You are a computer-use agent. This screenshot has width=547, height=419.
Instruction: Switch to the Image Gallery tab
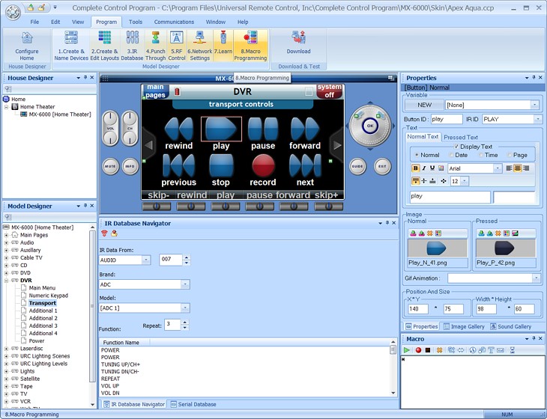click(464, 327)
